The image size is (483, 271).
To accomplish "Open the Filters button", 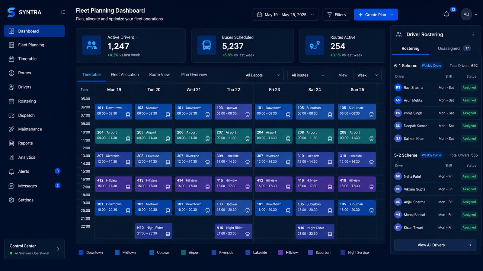I will click(336, 14).
